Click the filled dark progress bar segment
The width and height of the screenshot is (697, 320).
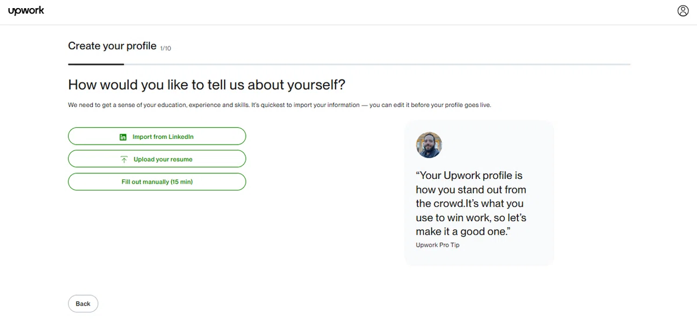[x=96, y=64]
